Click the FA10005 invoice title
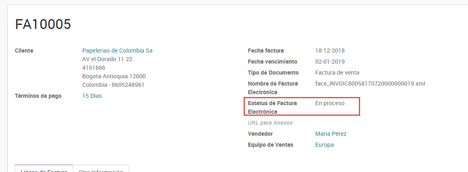 [x=43, y=24]
